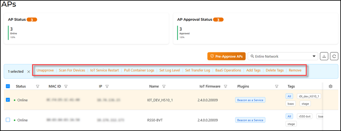Click the Remove action link
This screenshot has height=131, width=341.
(295, 70)
